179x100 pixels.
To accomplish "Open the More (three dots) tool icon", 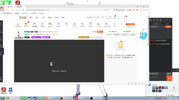I will pyautogui.click(x=114, y=24).
